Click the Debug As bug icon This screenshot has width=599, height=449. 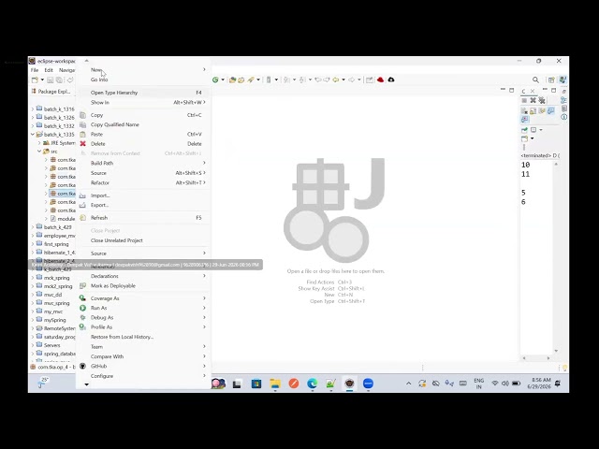(82, 317)
